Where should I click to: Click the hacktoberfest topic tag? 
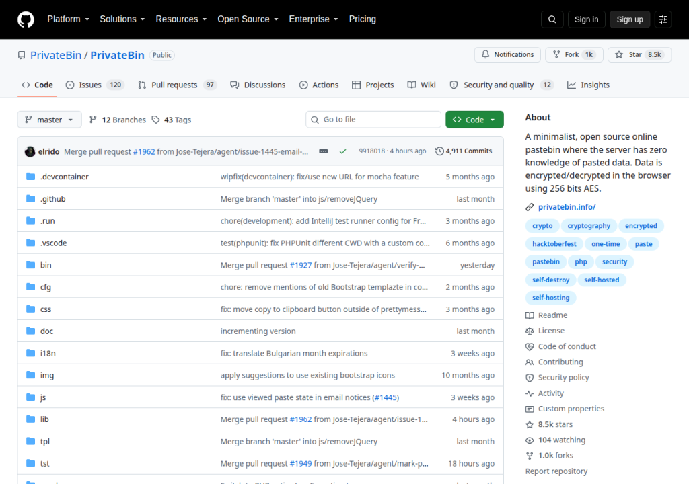pyautogui.click(x=554, y=244)
